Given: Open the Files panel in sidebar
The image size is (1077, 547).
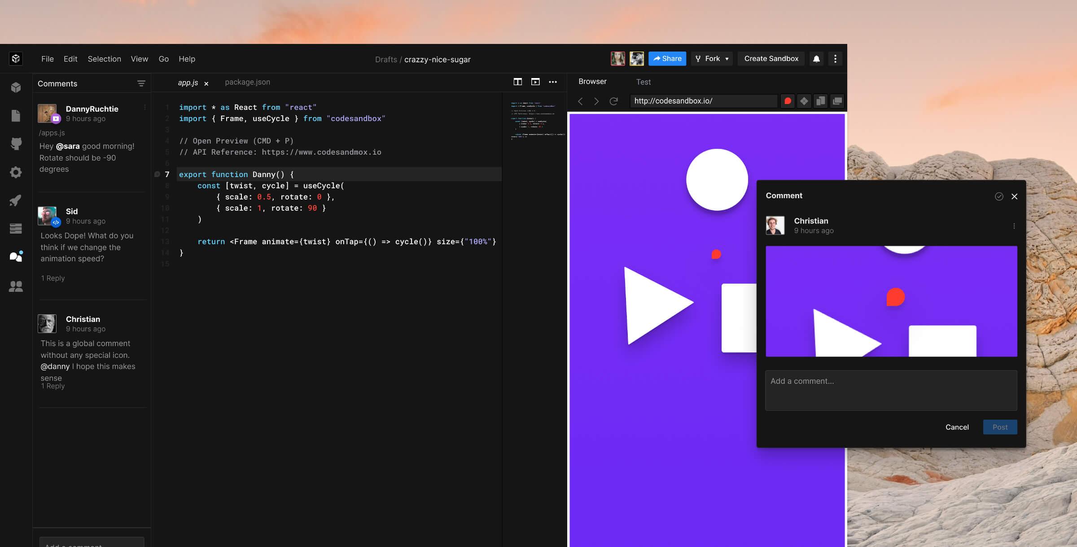Looking at the screenshot, I should [x=16, y=115].
